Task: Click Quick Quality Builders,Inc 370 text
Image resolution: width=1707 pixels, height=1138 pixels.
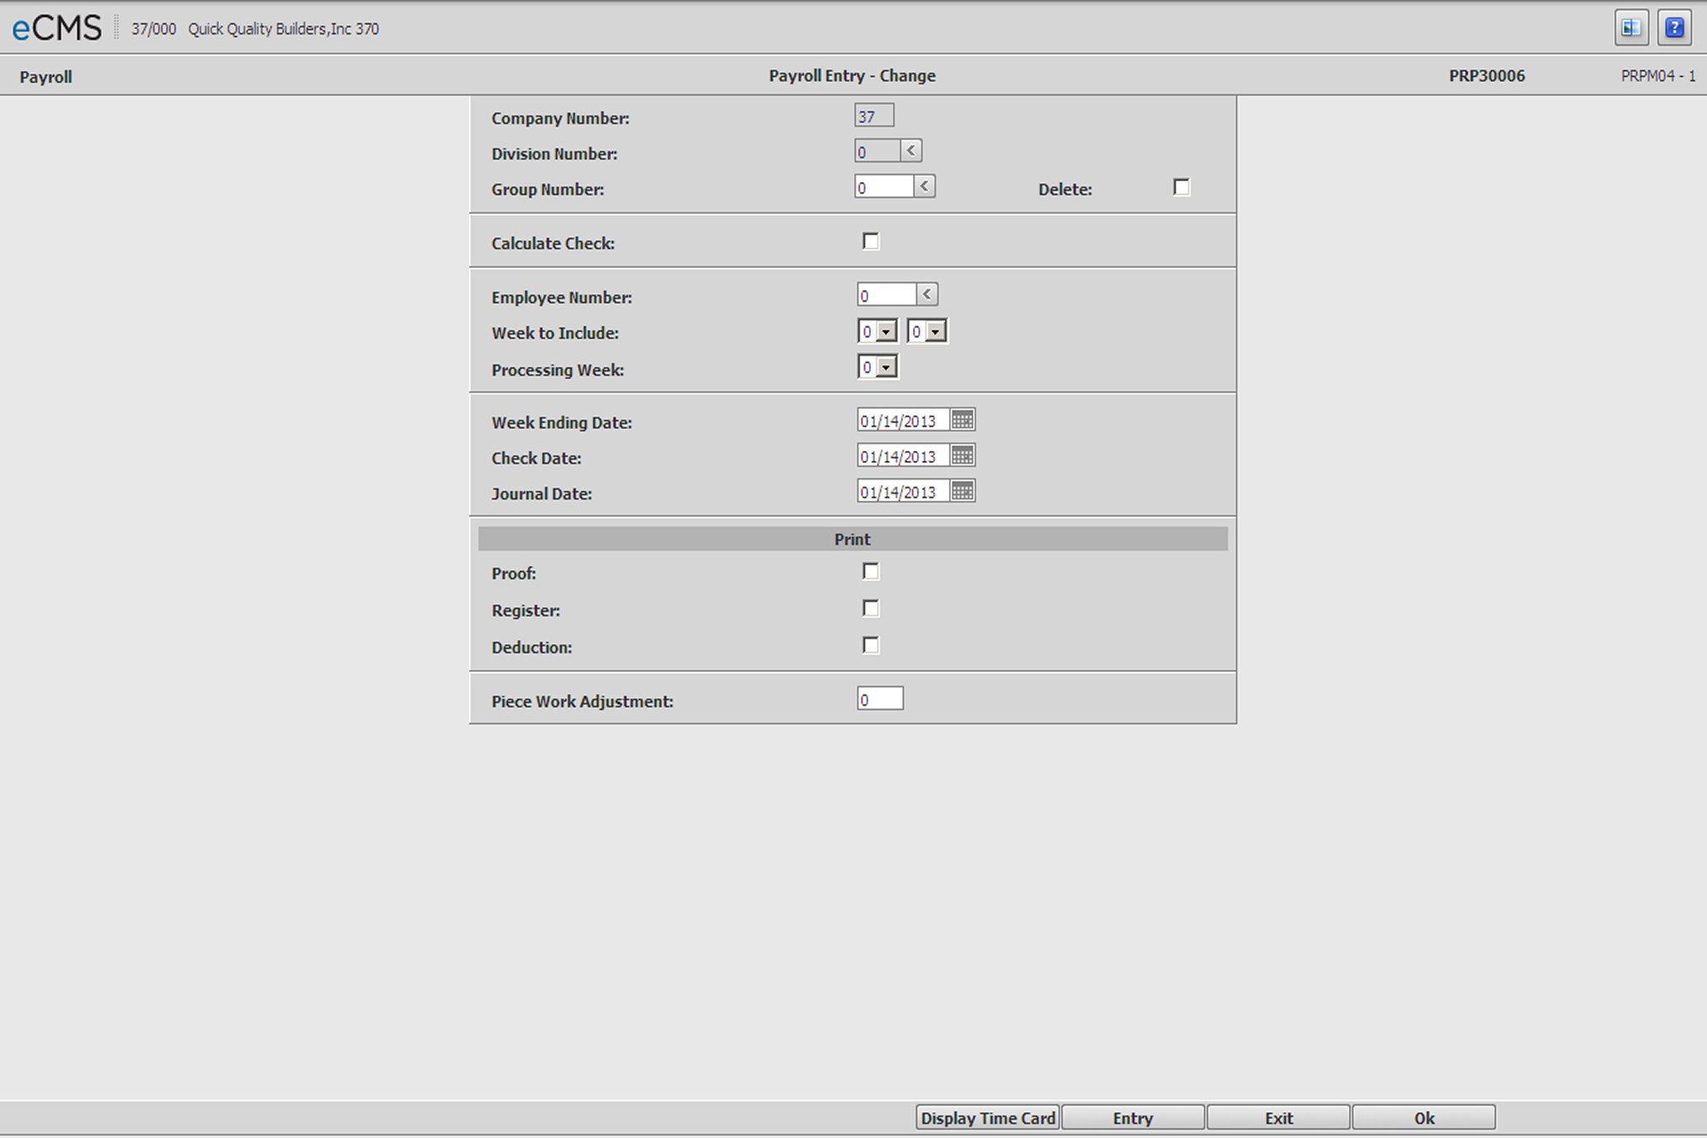Action: [x=283, y=29]
